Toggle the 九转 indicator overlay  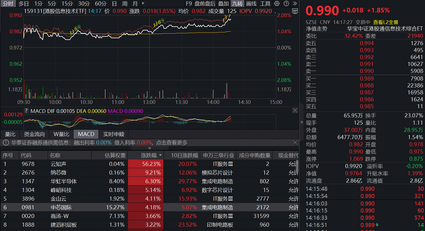(237, 4)
